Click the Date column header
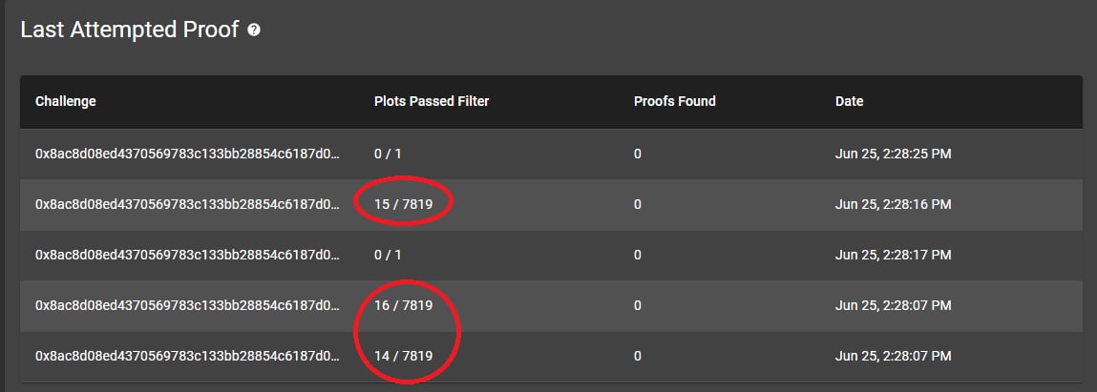 click(x=849, y=101)
